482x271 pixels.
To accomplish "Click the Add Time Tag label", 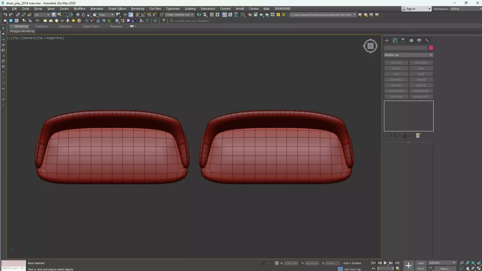I will tap(352, 269).
